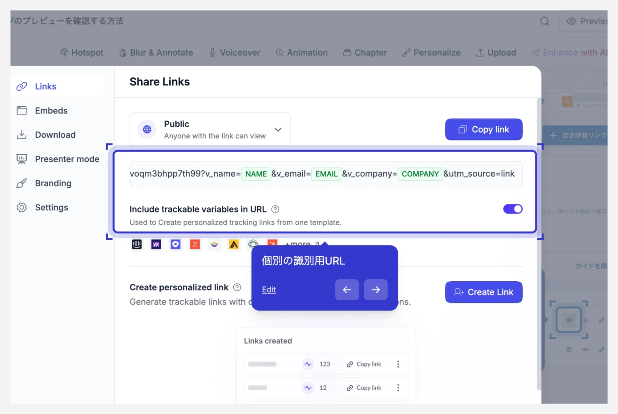Select the Blur & Annotate tool
Screen dimensions: 618x414
(x=156, y=52)
